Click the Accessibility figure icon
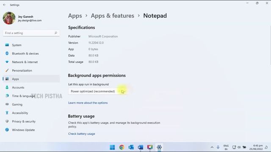 click(7, 113)
